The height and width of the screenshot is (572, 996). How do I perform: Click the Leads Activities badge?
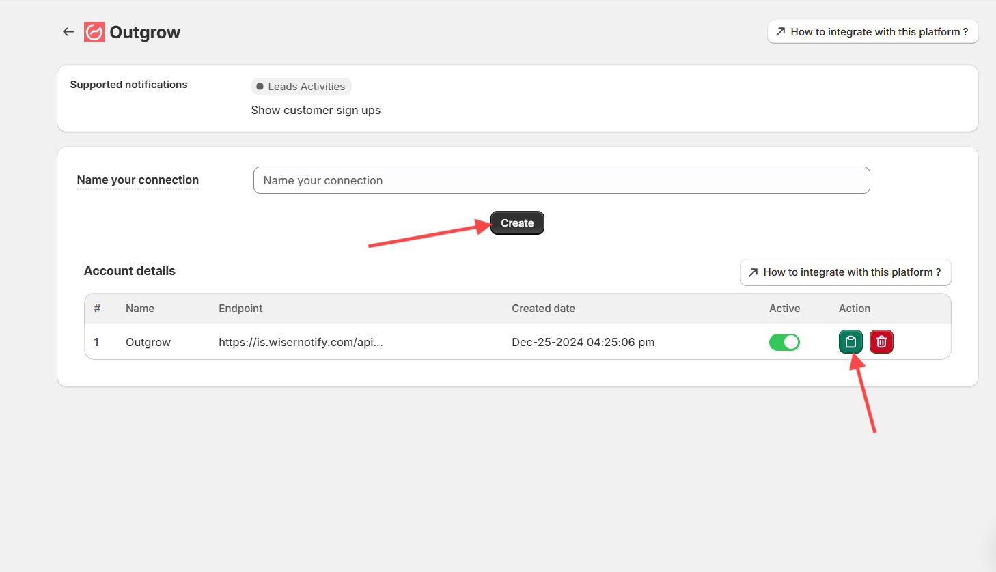pyautogui.click(x=301, y=87)
